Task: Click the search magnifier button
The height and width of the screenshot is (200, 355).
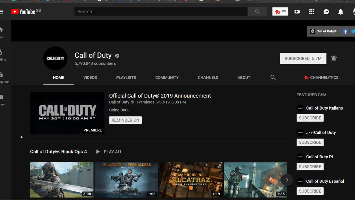Action: coord(257,12)
